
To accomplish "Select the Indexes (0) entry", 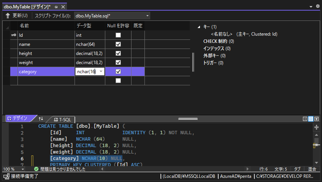I will tap(217, 48).
